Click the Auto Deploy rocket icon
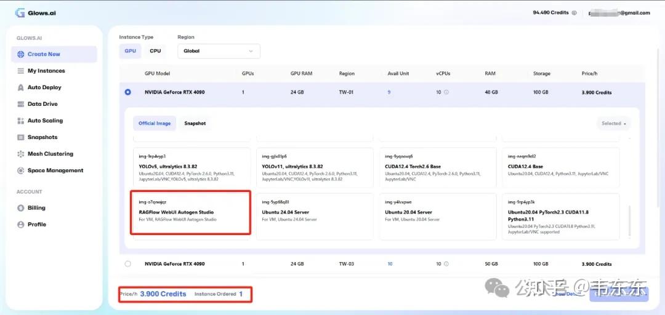This screenshot has width=665, height=315. [21, 87]
